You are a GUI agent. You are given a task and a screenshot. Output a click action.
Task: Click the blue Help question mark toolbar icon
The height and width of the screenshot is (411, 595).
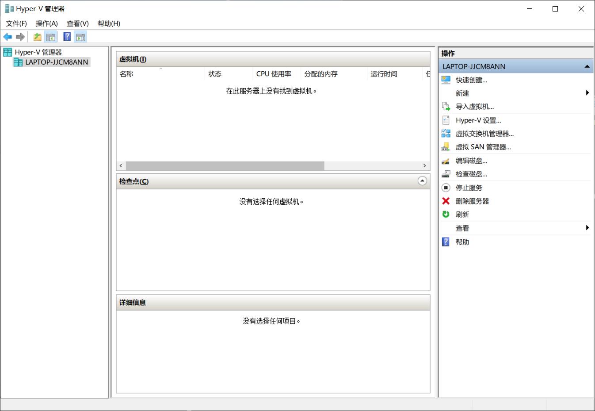point(67,37)
